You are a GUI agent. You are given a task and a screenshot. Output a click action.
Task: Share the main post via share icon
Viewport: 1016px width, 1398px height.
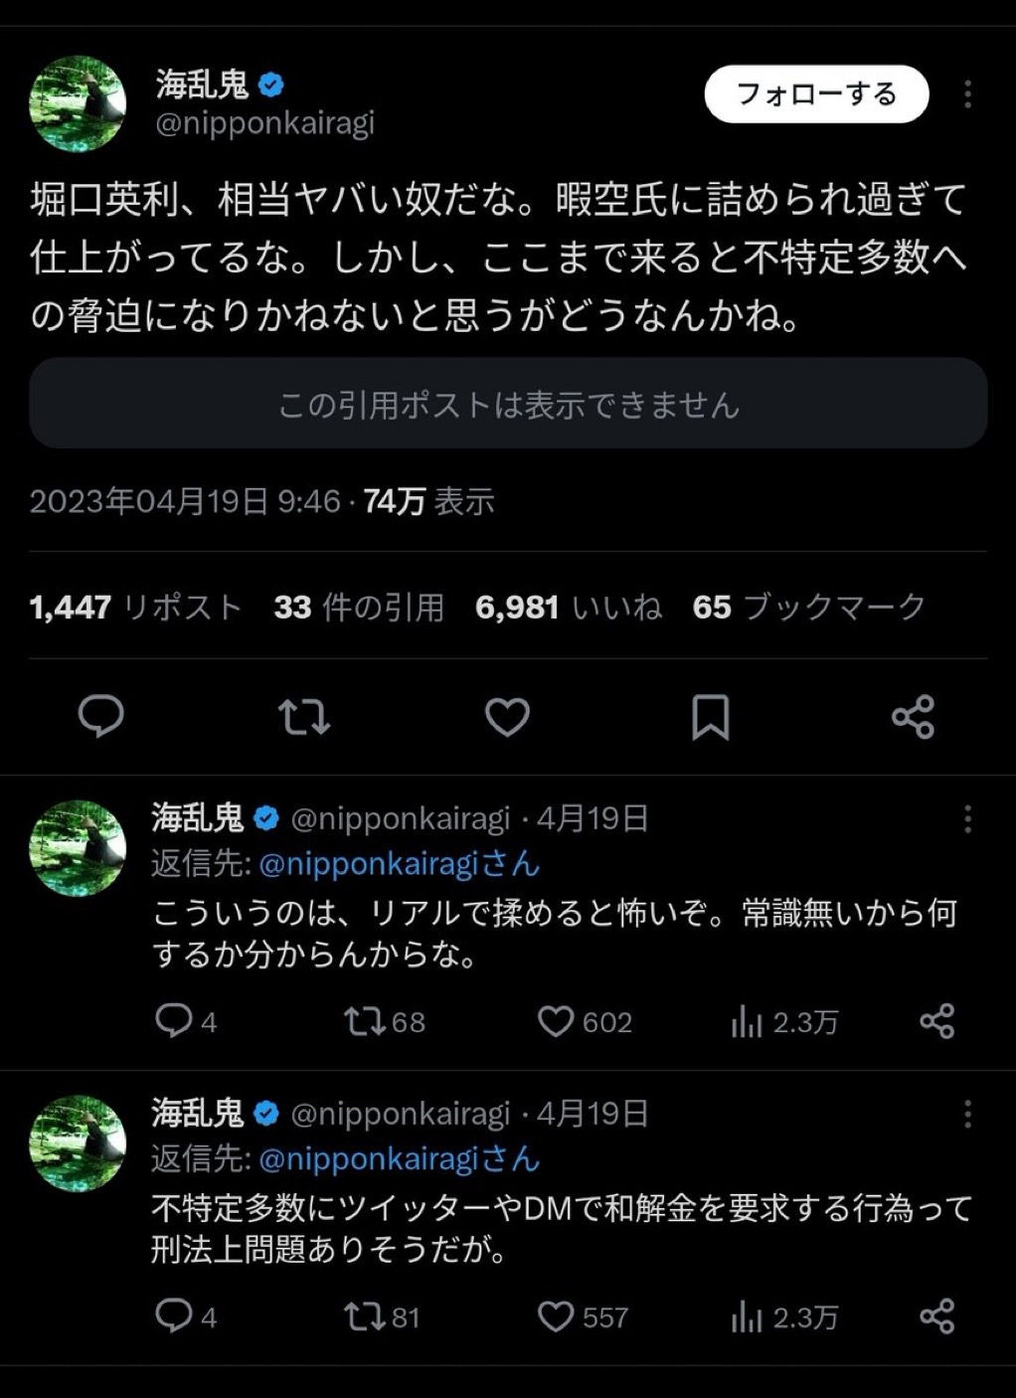pos(913,717)
